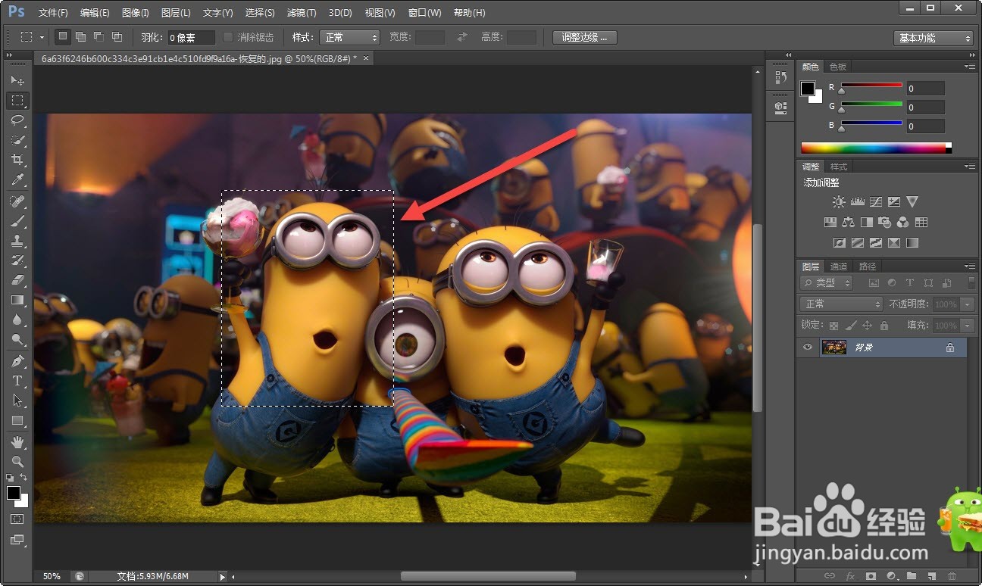Add a Channel Mixer adjustment
The image size is (982, 586).
point(902,223)
